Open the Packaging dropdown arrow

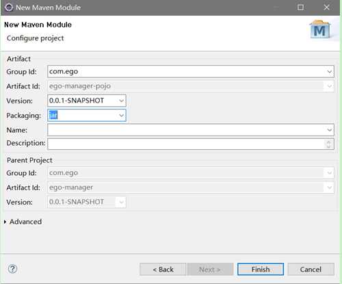(121, 115)
